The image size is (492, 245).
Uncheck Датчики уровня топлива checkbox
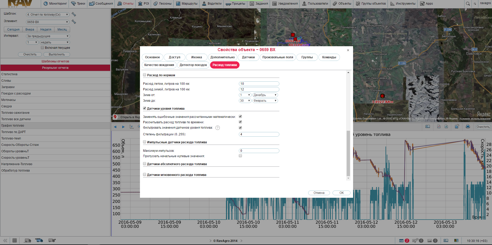tap(145, 108)
